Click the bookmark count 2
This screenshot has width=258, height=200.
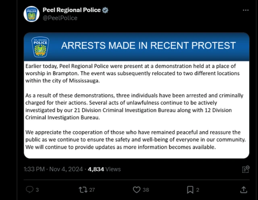coord(198,189)
